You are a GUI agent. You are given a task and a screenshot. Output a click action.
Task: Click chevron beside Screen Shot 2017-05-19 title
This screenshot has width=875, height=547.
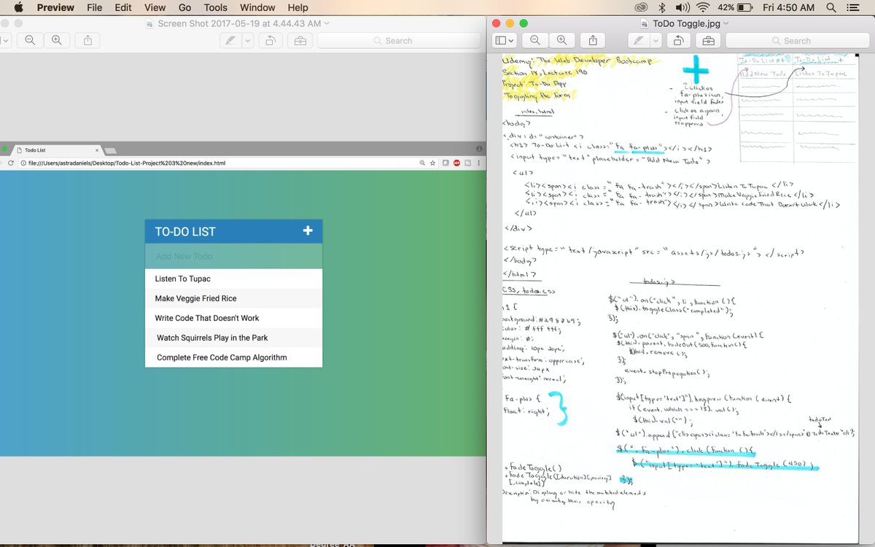[327, 23]
